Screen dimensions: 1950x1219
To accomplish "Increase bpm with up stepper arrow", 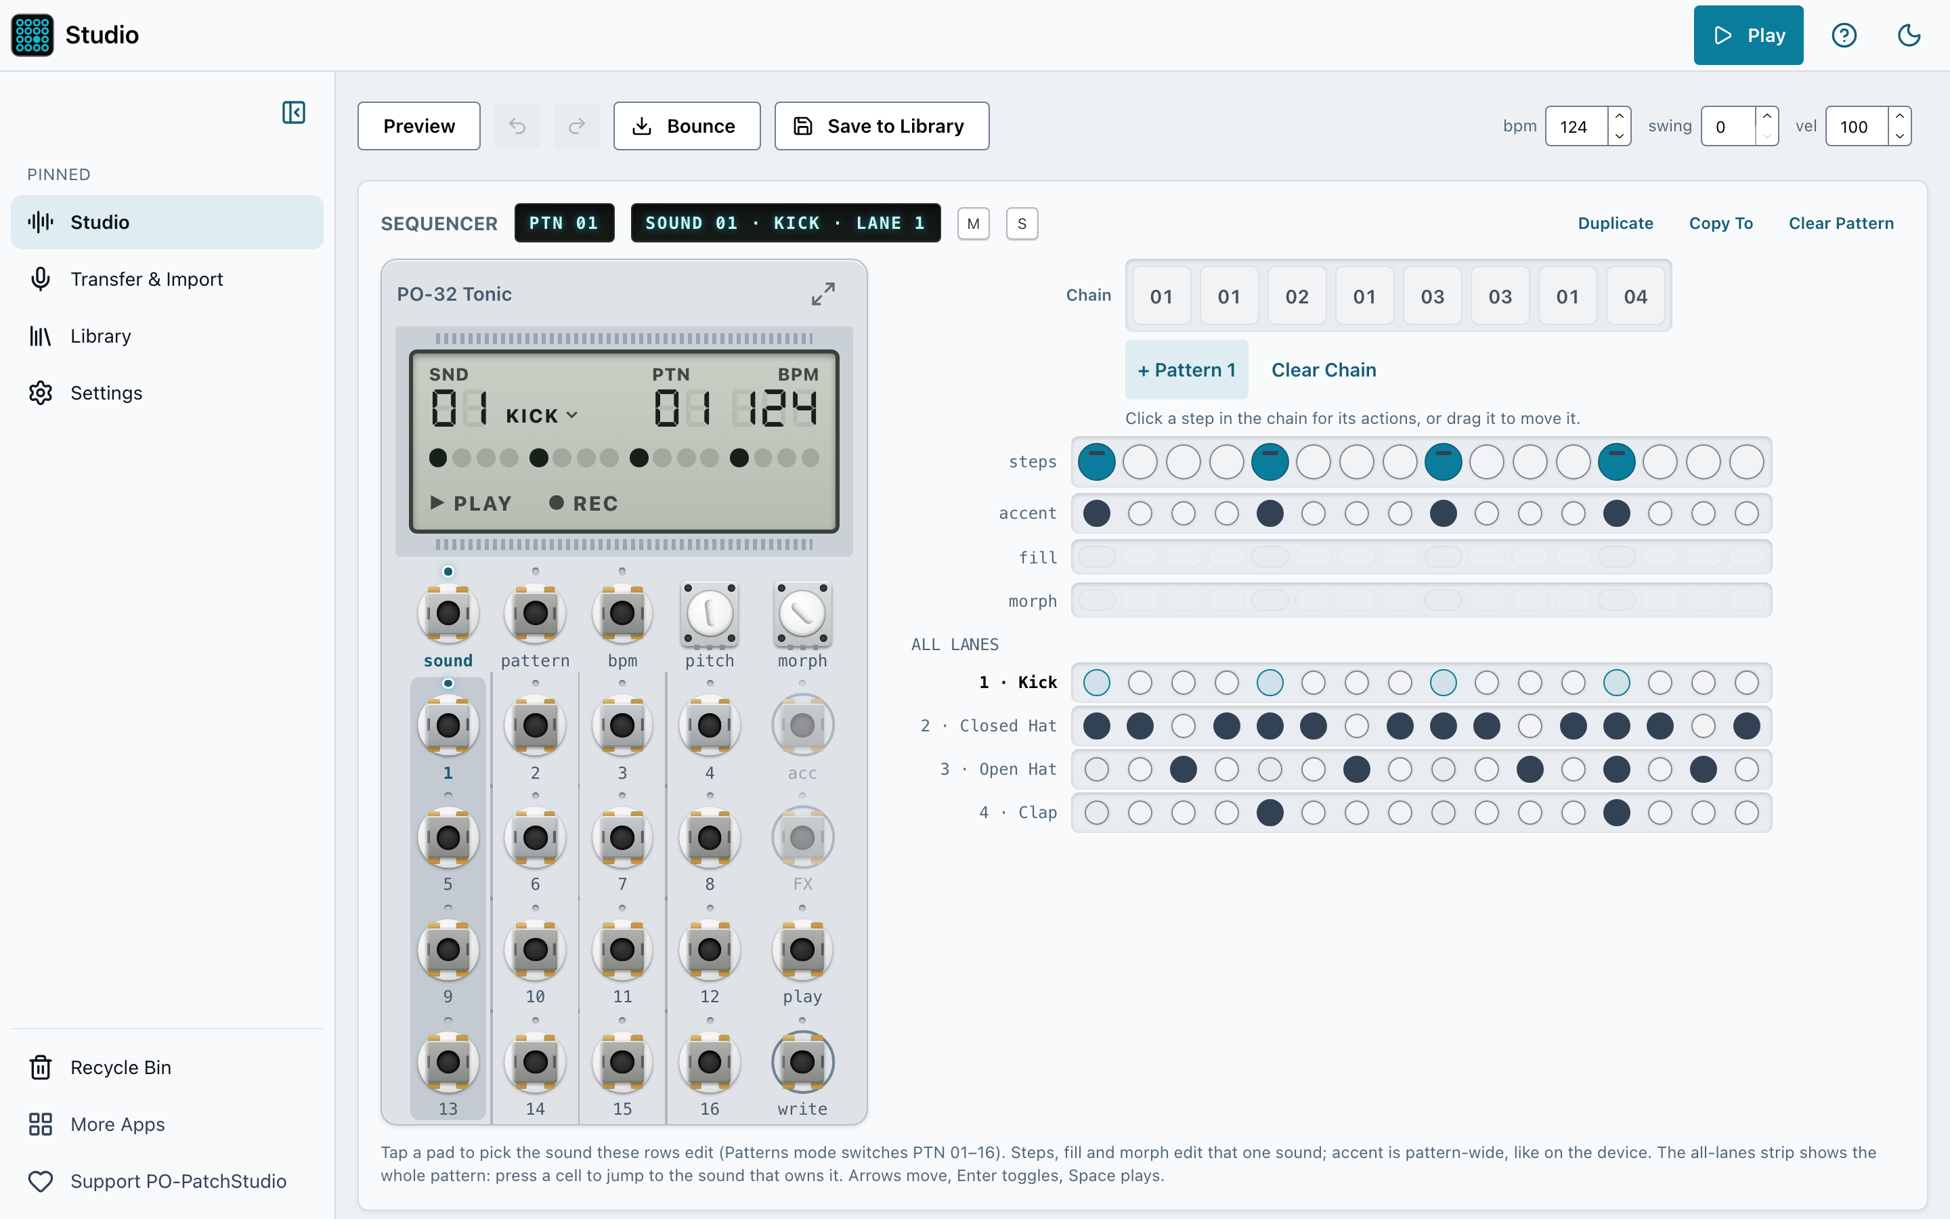I will tap(1619, 116).
